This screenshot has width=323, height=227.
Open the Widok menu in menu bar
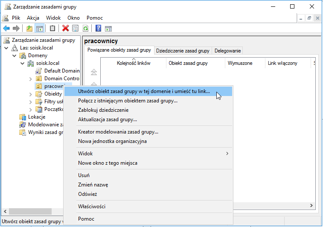pyautogui.click(x=53, y=18)
